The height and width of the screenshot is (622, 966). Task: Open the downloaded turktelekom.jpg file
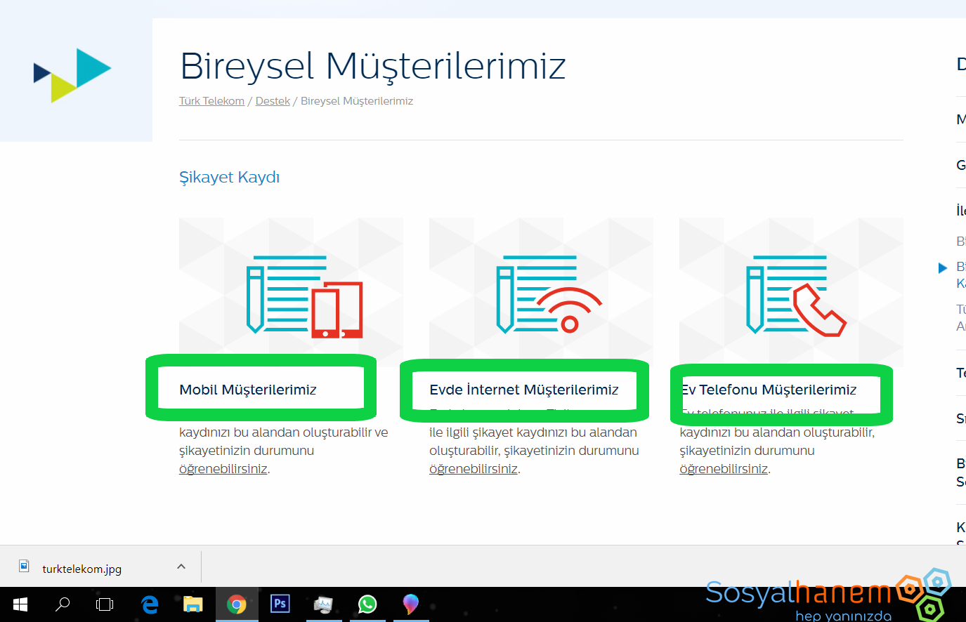click(81, 569)
